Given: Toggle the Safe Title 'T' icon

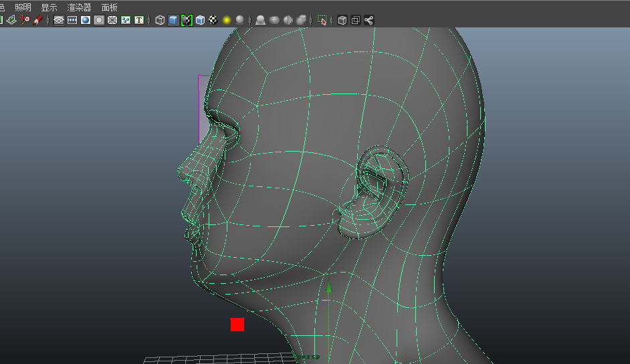Looking at the screenshot, I should pos(139,20).
